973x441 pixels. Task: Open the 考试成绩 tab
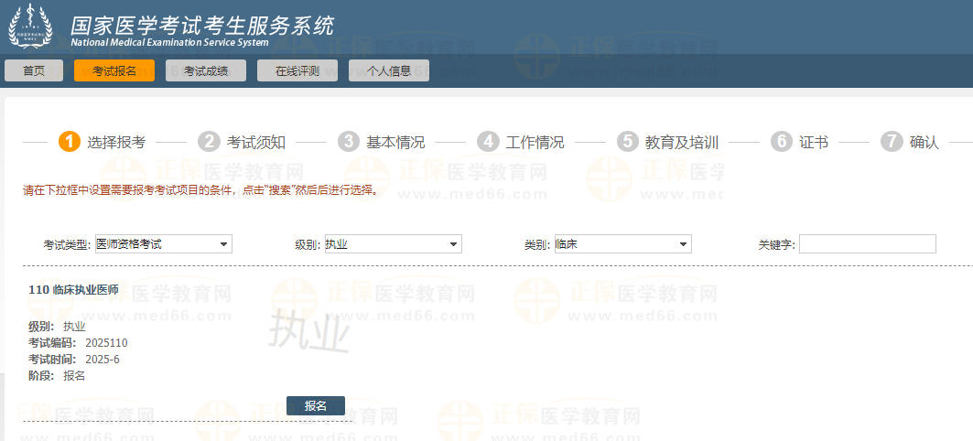pos(206,70)
